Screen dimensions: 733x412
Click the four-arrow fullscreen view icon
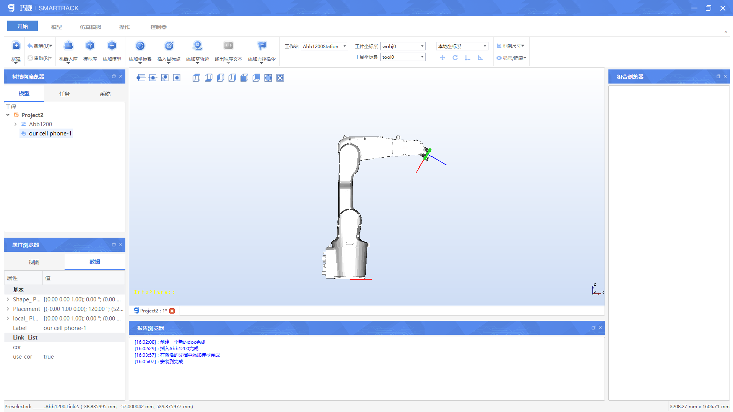tap(280, 78)
